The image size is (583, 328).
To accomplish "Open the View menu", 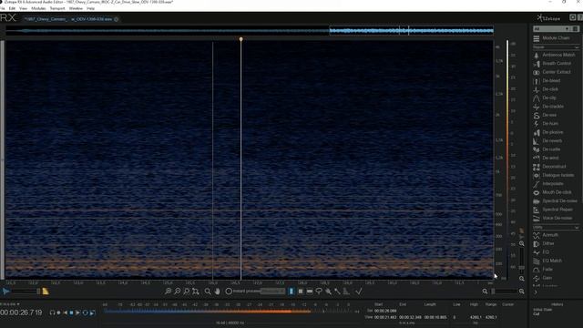I will [23, 8].
